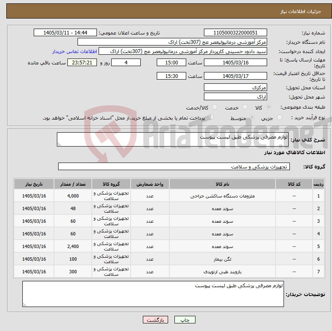Click the quantity 48 cell

[x=73, y=208]
